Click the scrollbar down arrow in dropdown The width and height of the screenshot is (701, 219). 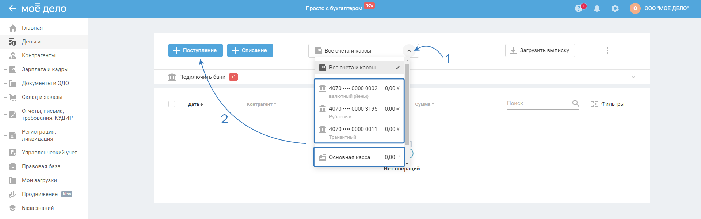[407, 164]
